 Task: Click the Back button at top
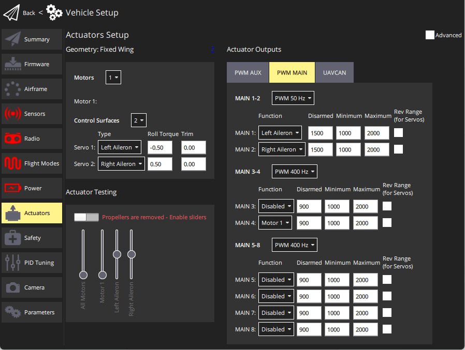(x=28, y=12)
